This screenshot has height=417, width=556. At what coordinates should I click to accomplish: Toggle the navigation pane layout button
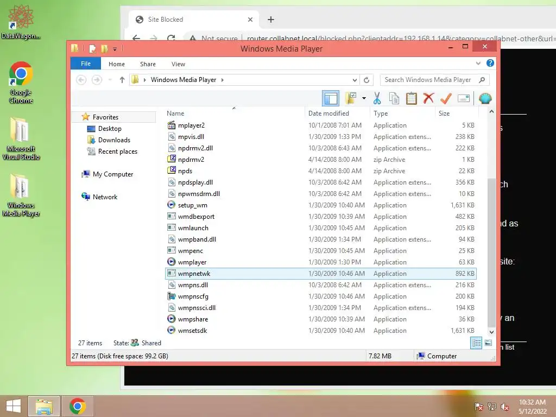click(x=331, y=99)
